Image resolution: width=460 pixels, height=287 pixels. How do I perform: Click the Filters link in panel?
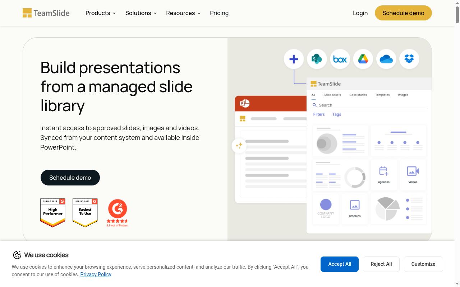click(319, 114)
